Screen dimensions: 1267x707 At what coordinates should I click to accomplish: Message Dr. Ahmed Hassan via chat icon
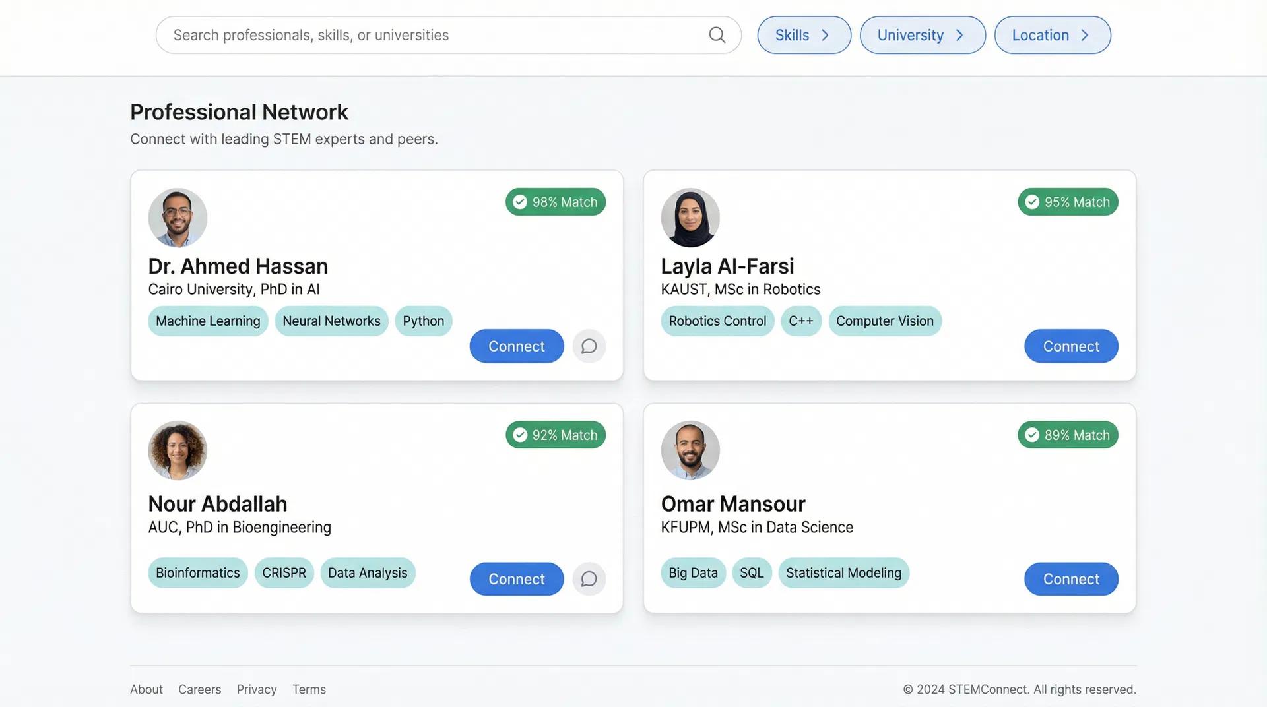589,346
